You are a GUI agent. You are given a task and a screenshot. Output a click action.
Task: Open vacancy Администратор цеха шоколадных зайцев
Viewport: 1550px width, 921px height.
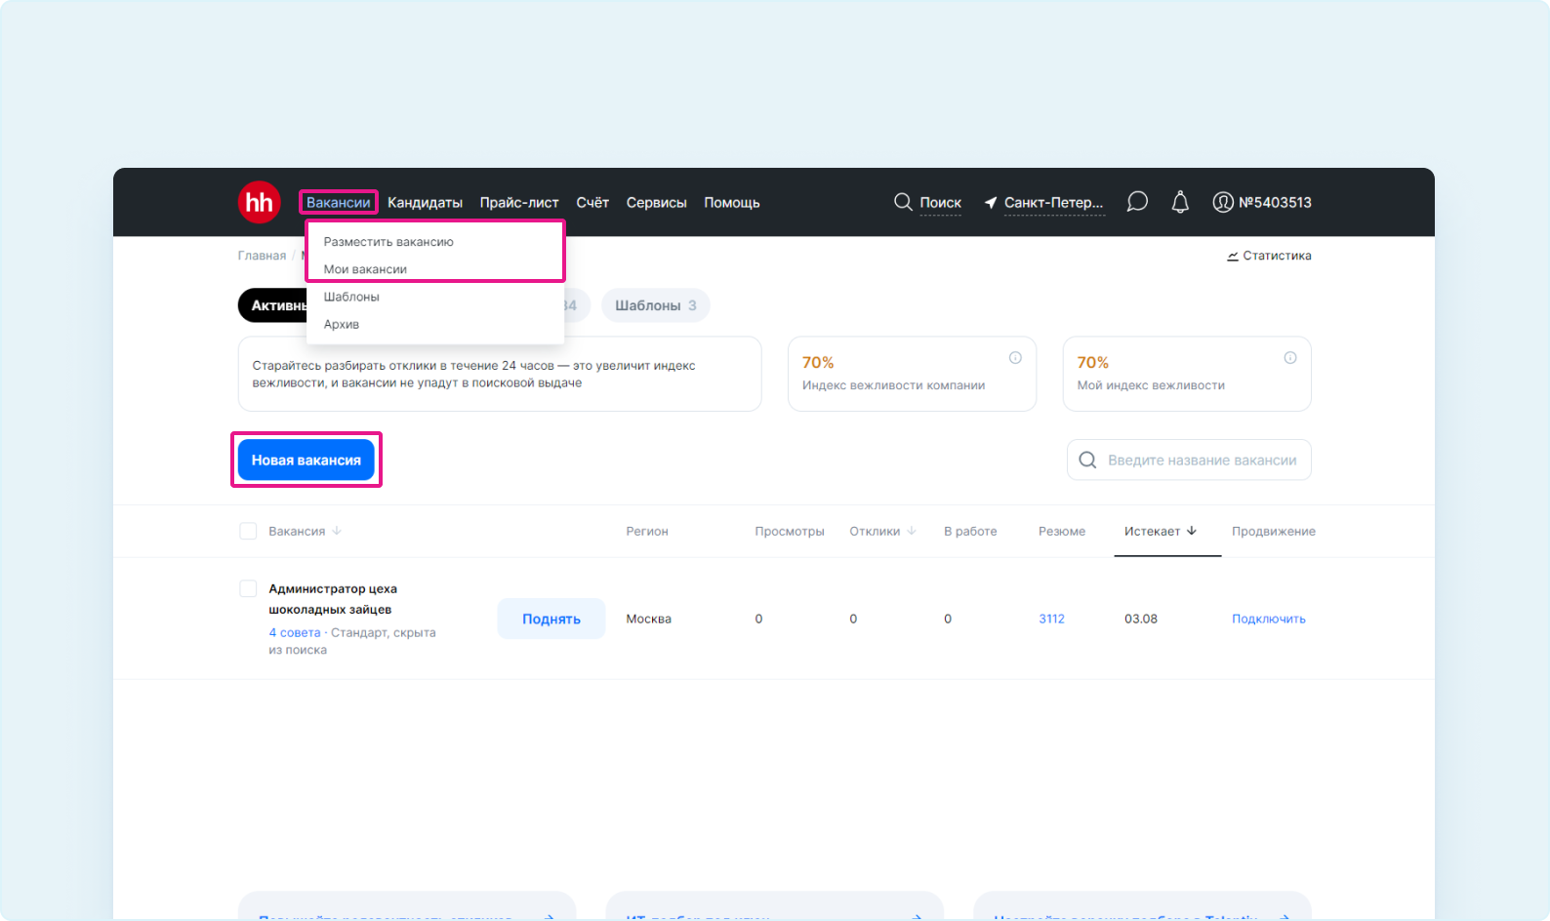point(333,599)
